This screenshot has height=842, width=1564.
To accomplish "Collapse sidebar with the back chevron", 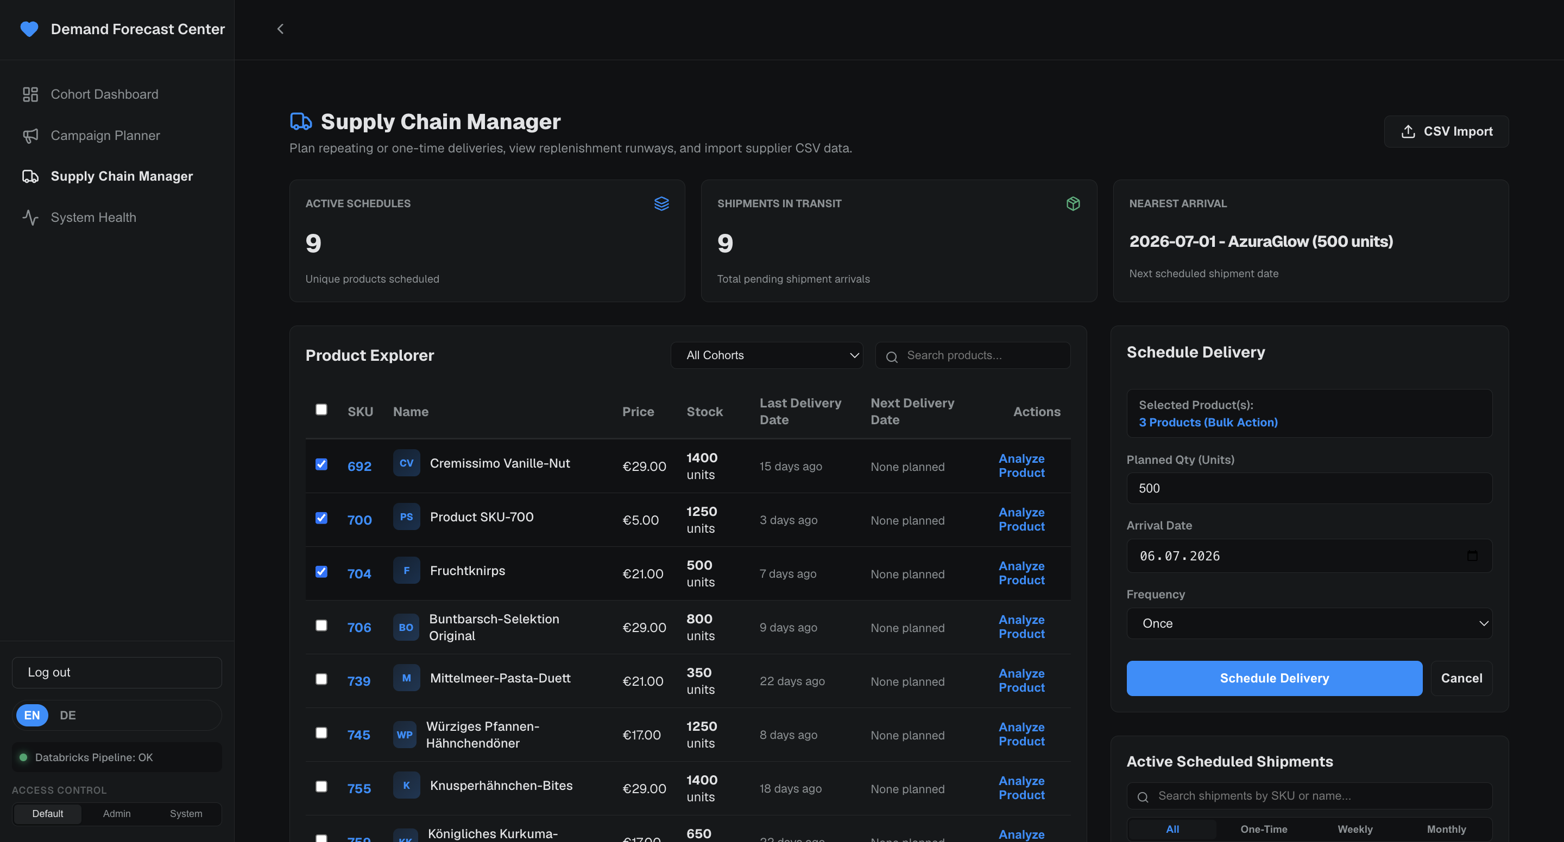I will pos(280,29).
